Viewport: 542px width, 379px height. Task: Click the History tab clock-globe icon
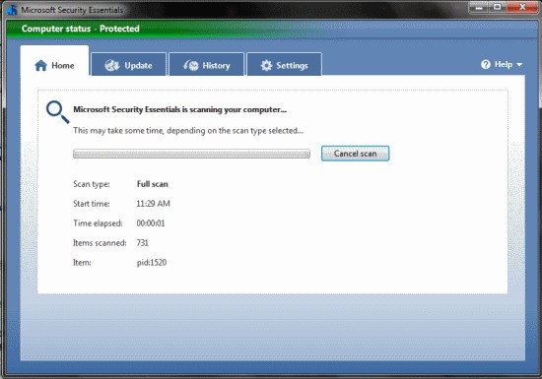pos(191,65)
